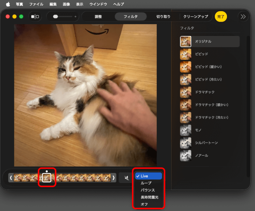Open the 編集 menu

(x=53, y=4)
